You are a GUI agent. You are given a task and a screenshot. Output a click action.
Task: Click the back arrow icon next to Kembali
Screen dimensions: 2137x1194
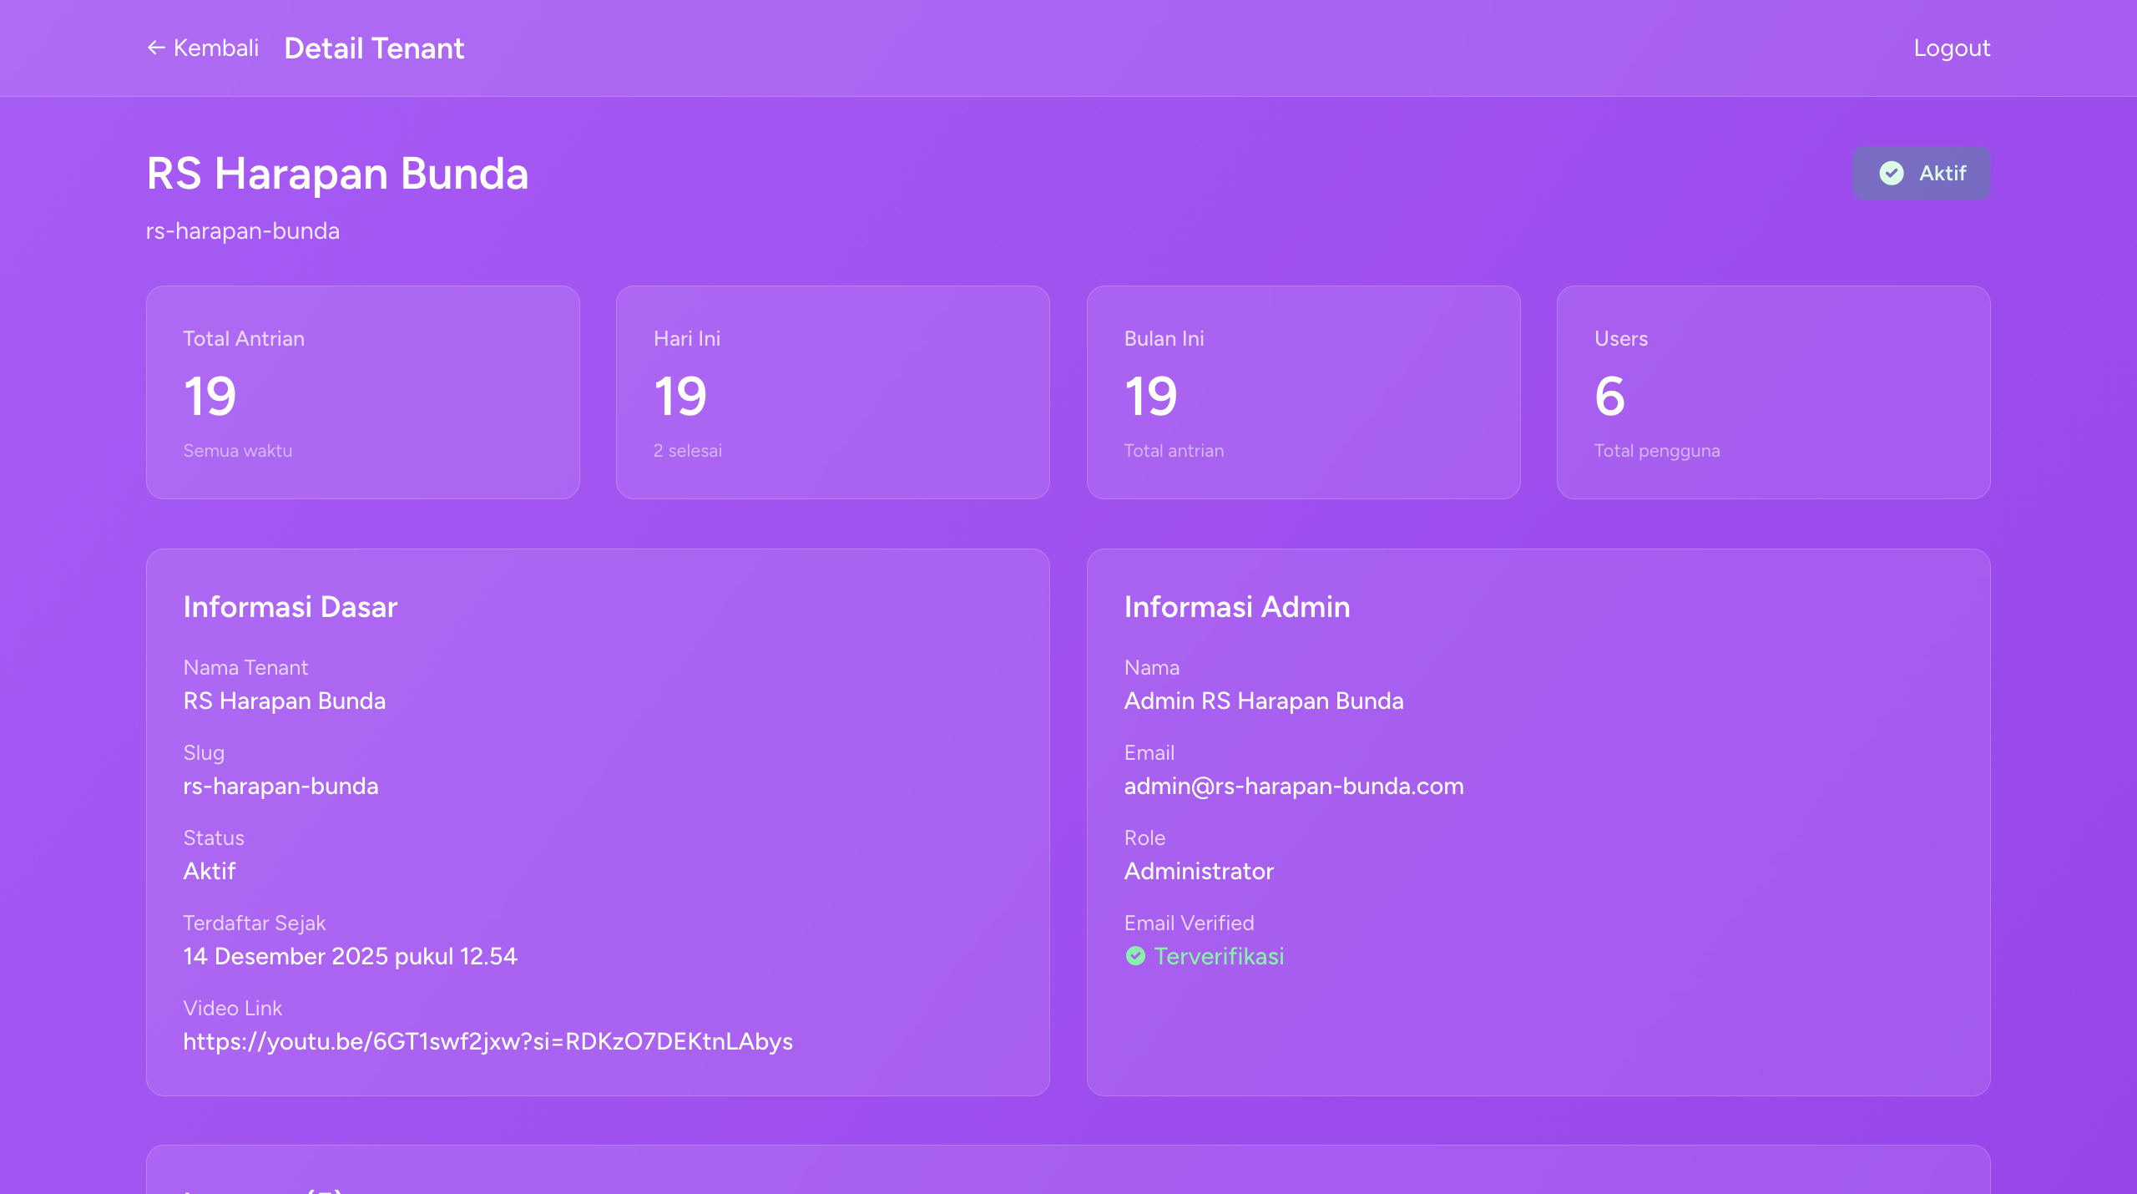point(155,48)
